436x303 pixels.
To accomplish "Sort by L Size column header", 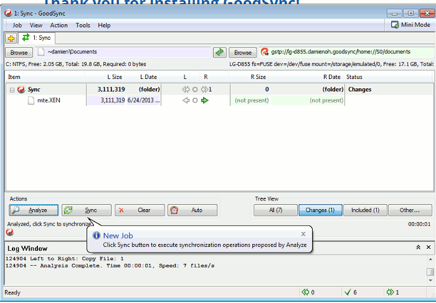I will click(105, 77).
